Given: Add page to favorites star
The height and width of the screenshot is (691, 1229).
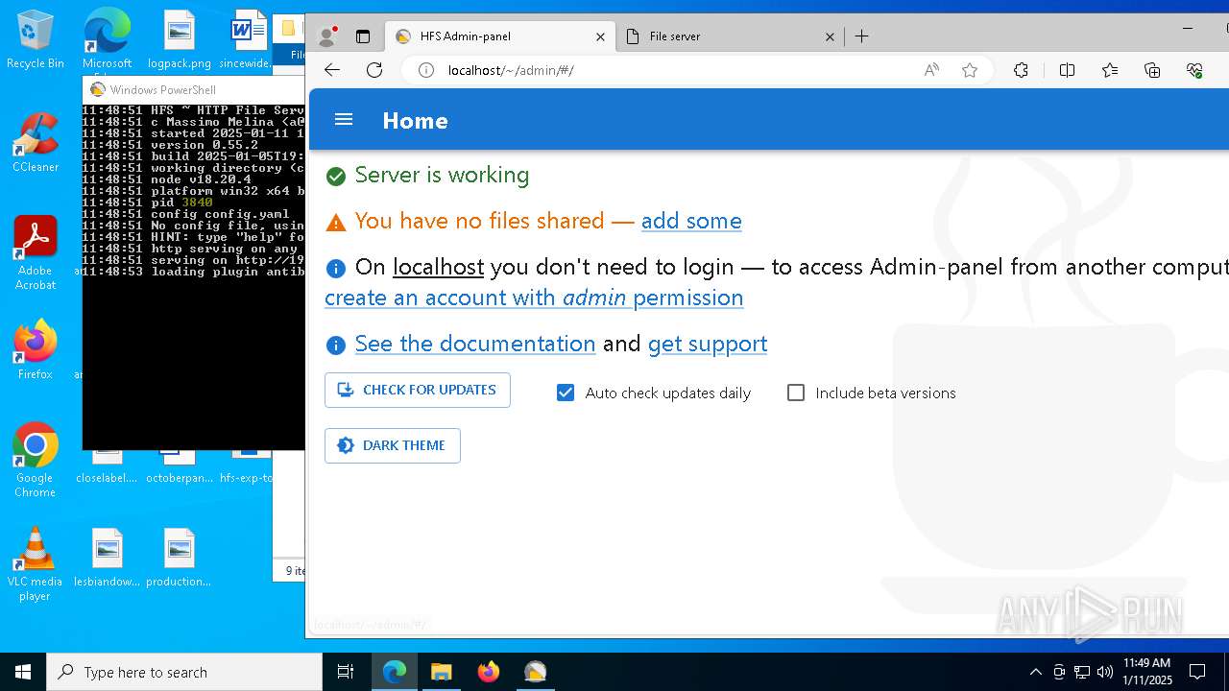Looking at the screenshot, I should point(970,70).
